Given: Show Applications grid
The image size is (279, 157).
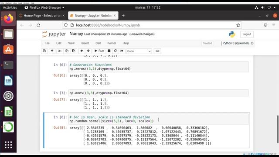Looking at the screenshot, I should click(8, 145).
